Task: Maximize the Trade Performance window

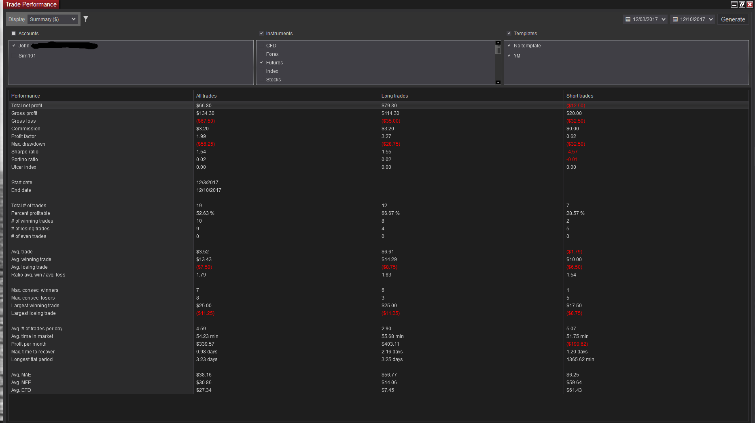Action: click(x=742, y=4)
